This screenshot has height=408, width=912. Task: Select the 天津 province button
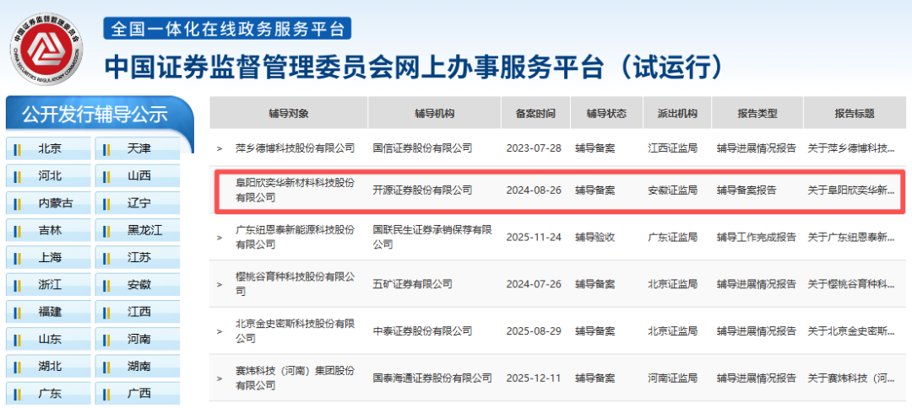pyautogui.click(x=138, y=149)
